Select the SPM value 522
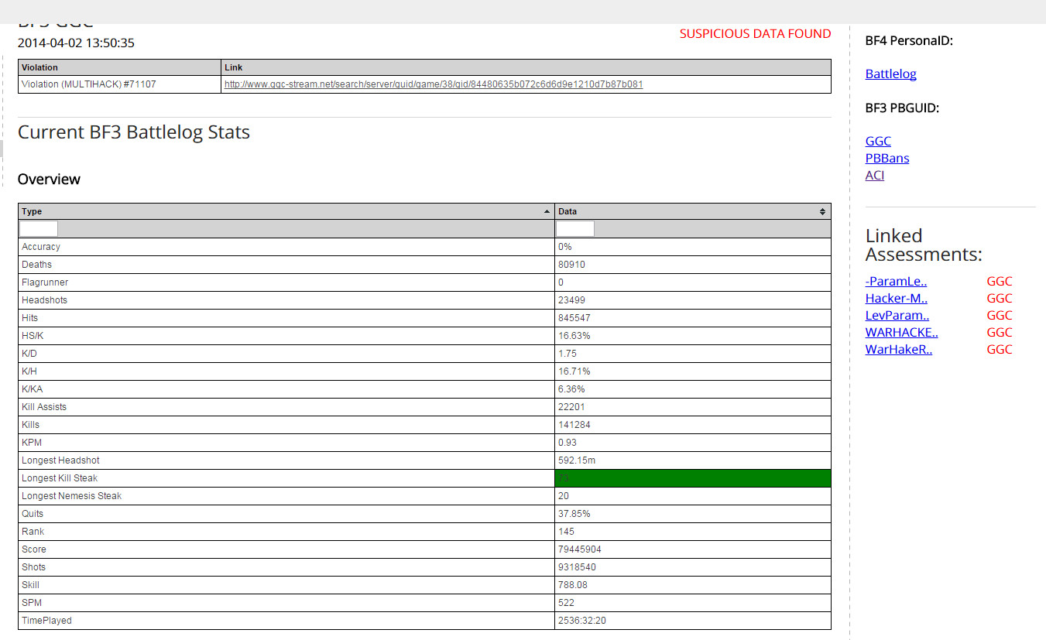Image resolution: width=1046 pixels, height=640 pixels. [x=566, y=603]
